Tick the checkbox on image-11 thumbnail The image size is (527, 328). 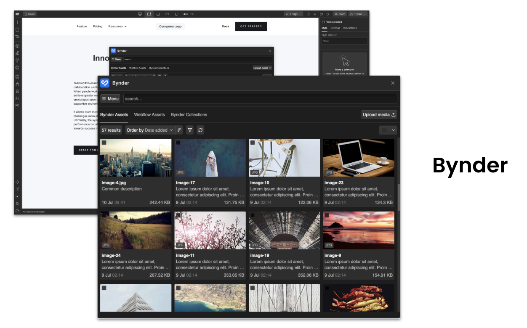pyautogui.click(x=178, y=215)
